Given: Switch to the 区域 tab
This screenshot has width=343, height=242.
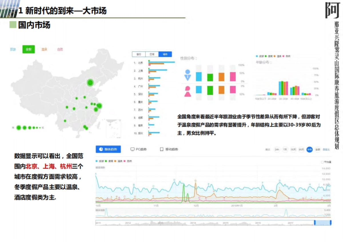Looking at the screenshot, I should pos(151,54).
